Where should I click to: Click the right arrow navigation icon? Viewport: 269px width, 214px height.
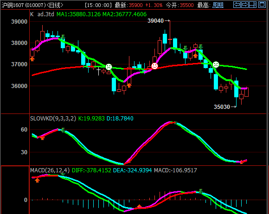point(244,5)
